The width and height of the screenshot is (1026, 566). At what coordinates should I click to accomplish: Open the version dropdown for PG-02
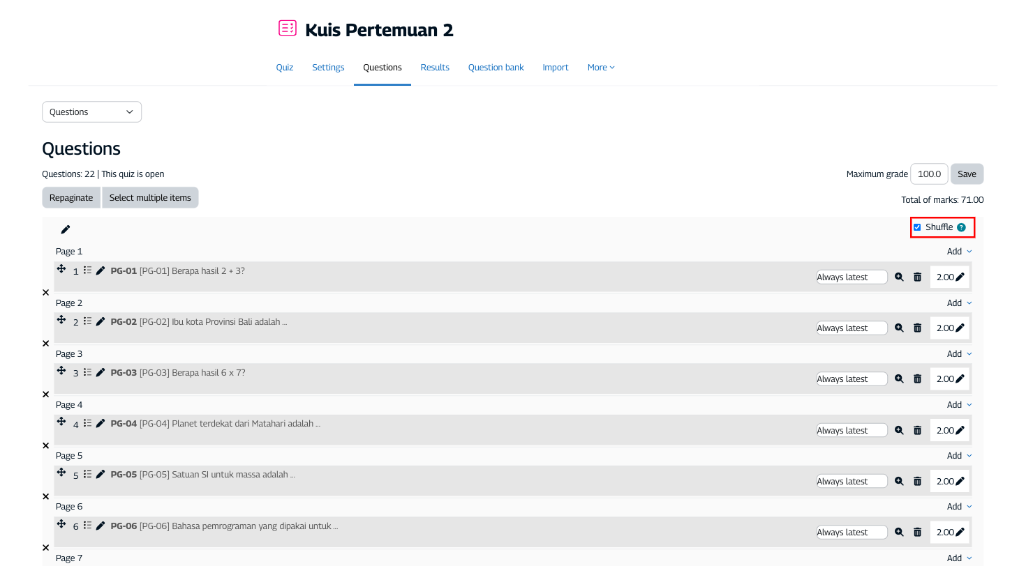tap(852, 328)
